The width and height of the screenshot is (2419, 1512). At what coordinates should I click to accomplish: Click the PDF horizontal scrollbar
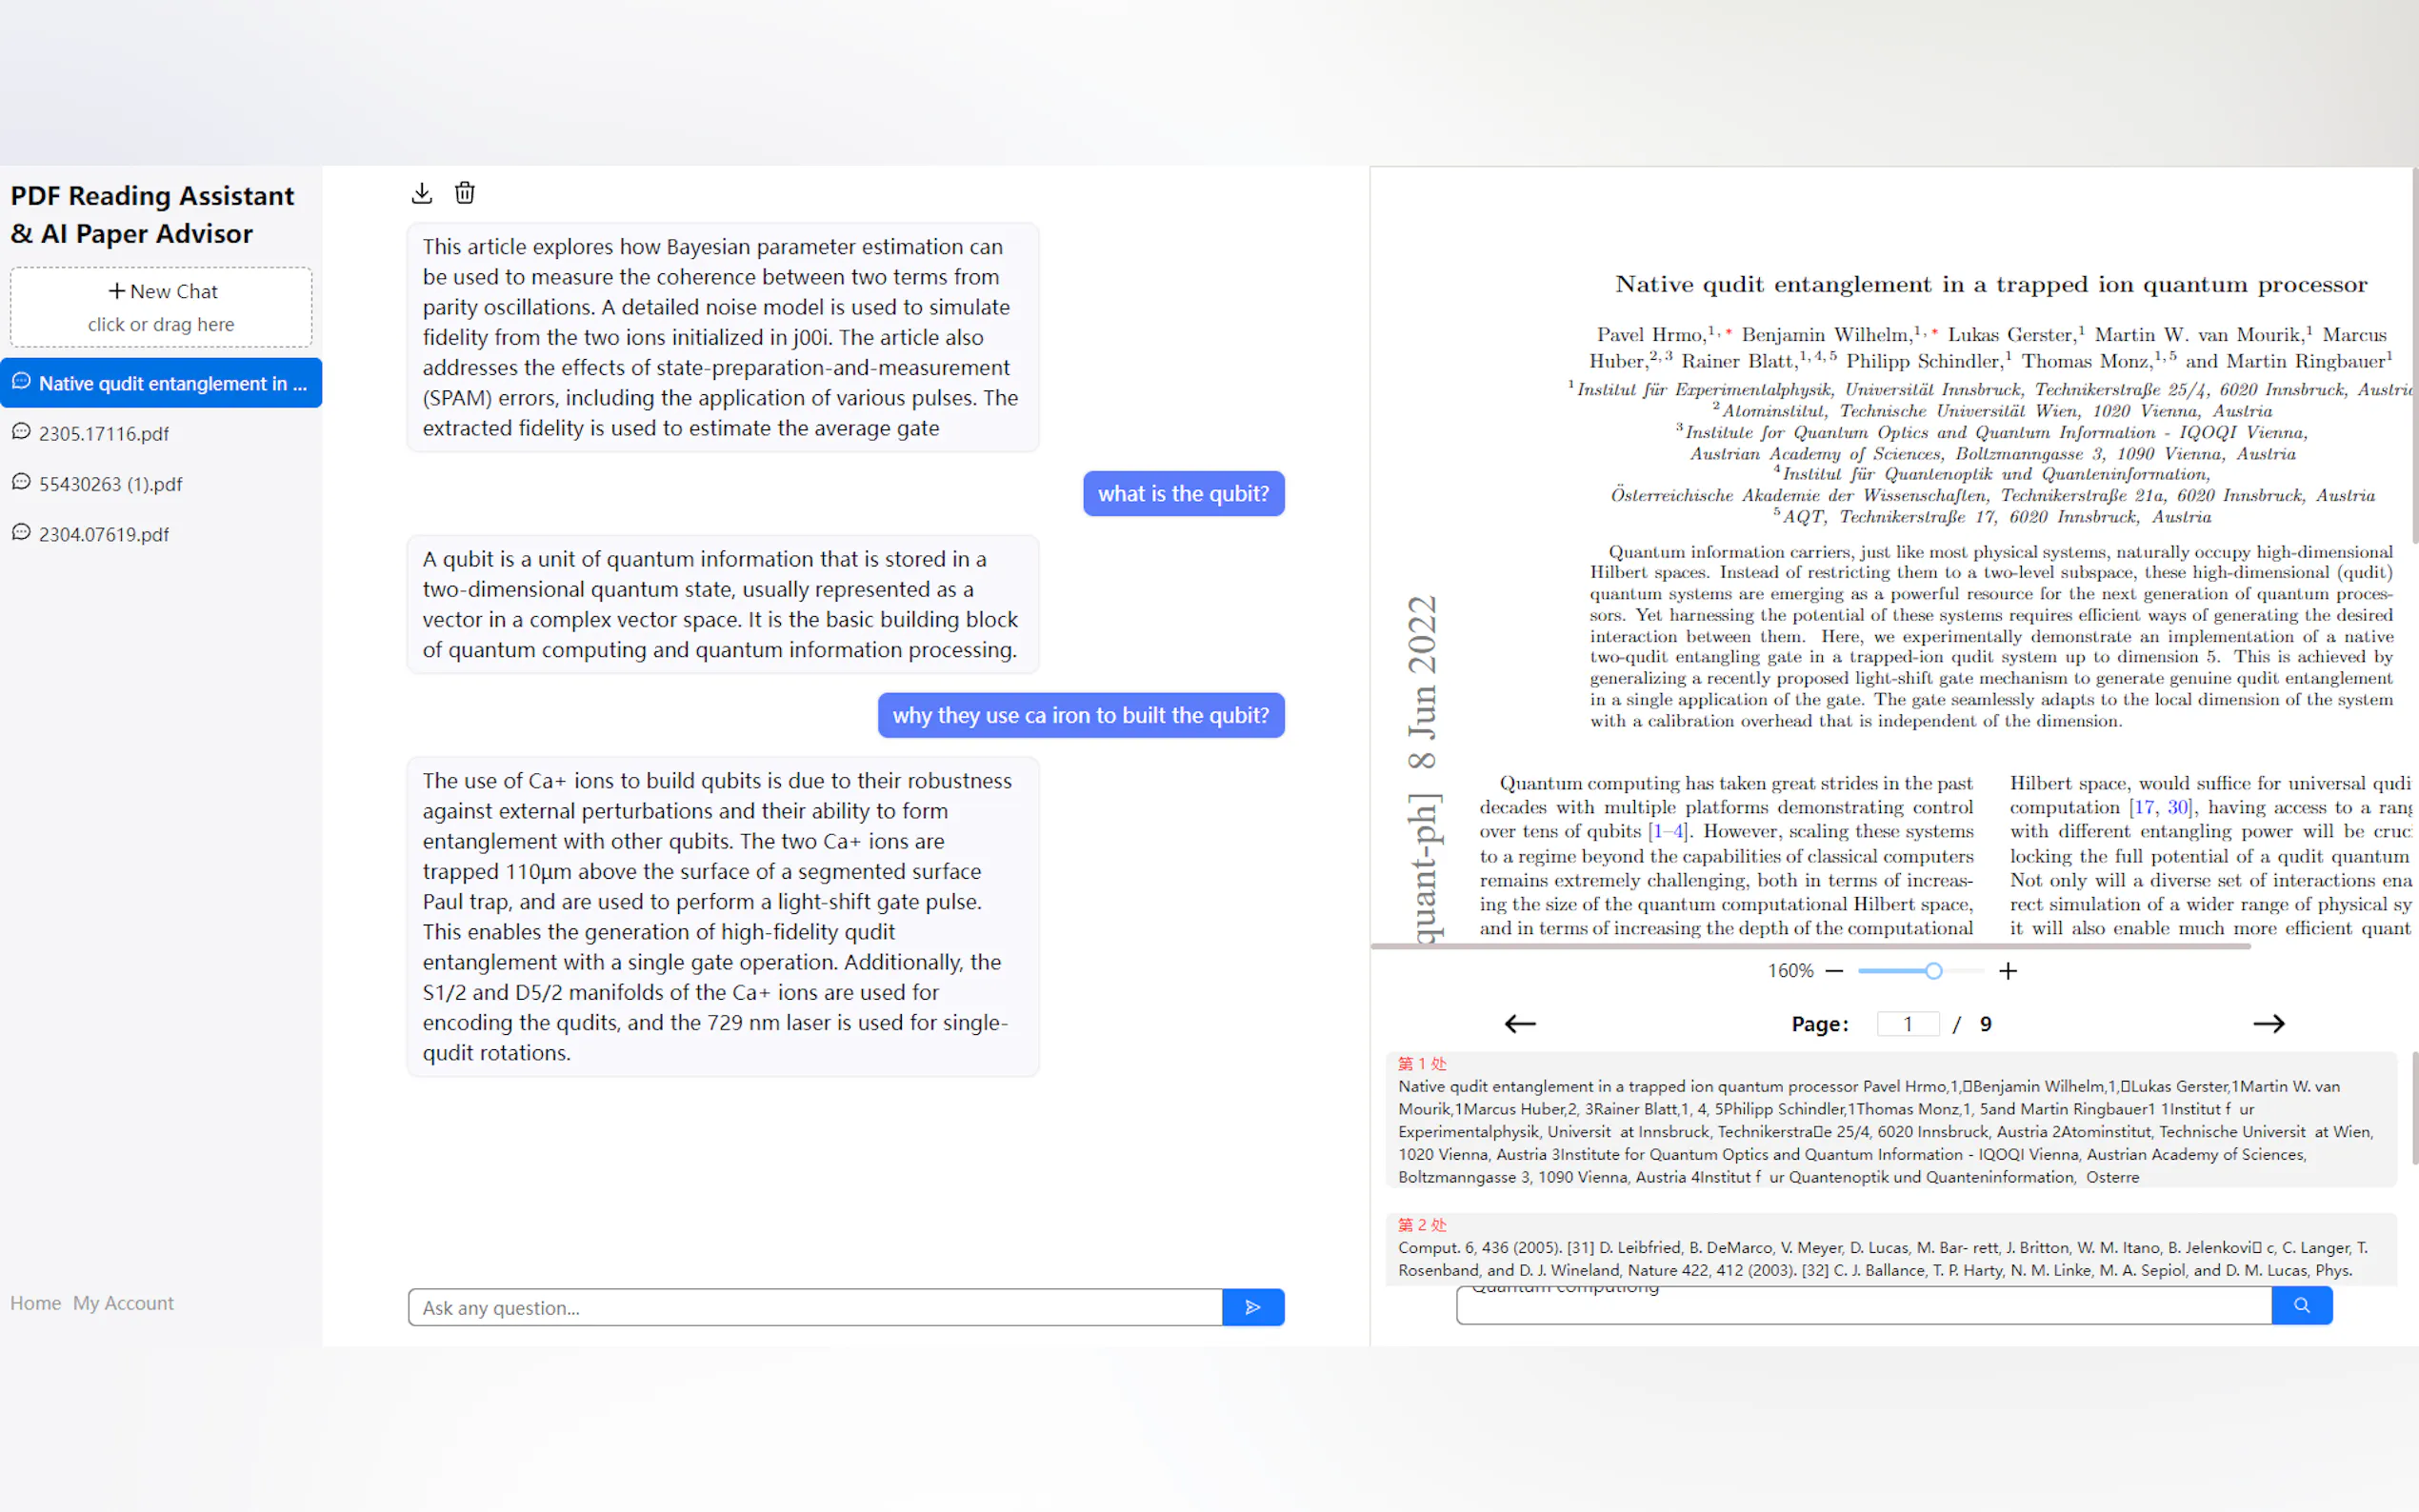pyautogui.click(x=1810, y=946)
